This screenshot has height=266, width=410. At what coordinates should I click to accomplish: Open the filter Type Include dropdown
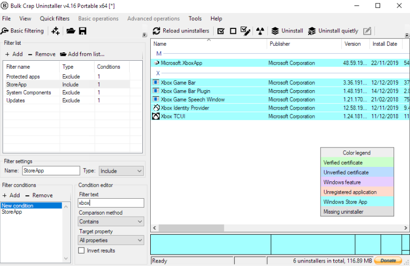coord(121,171)
